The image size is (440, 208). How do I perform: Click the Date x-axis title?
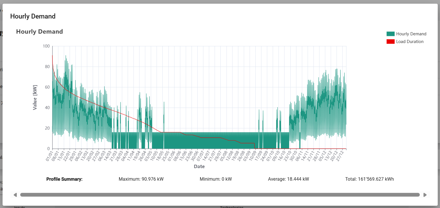click(x=199, y=167)
